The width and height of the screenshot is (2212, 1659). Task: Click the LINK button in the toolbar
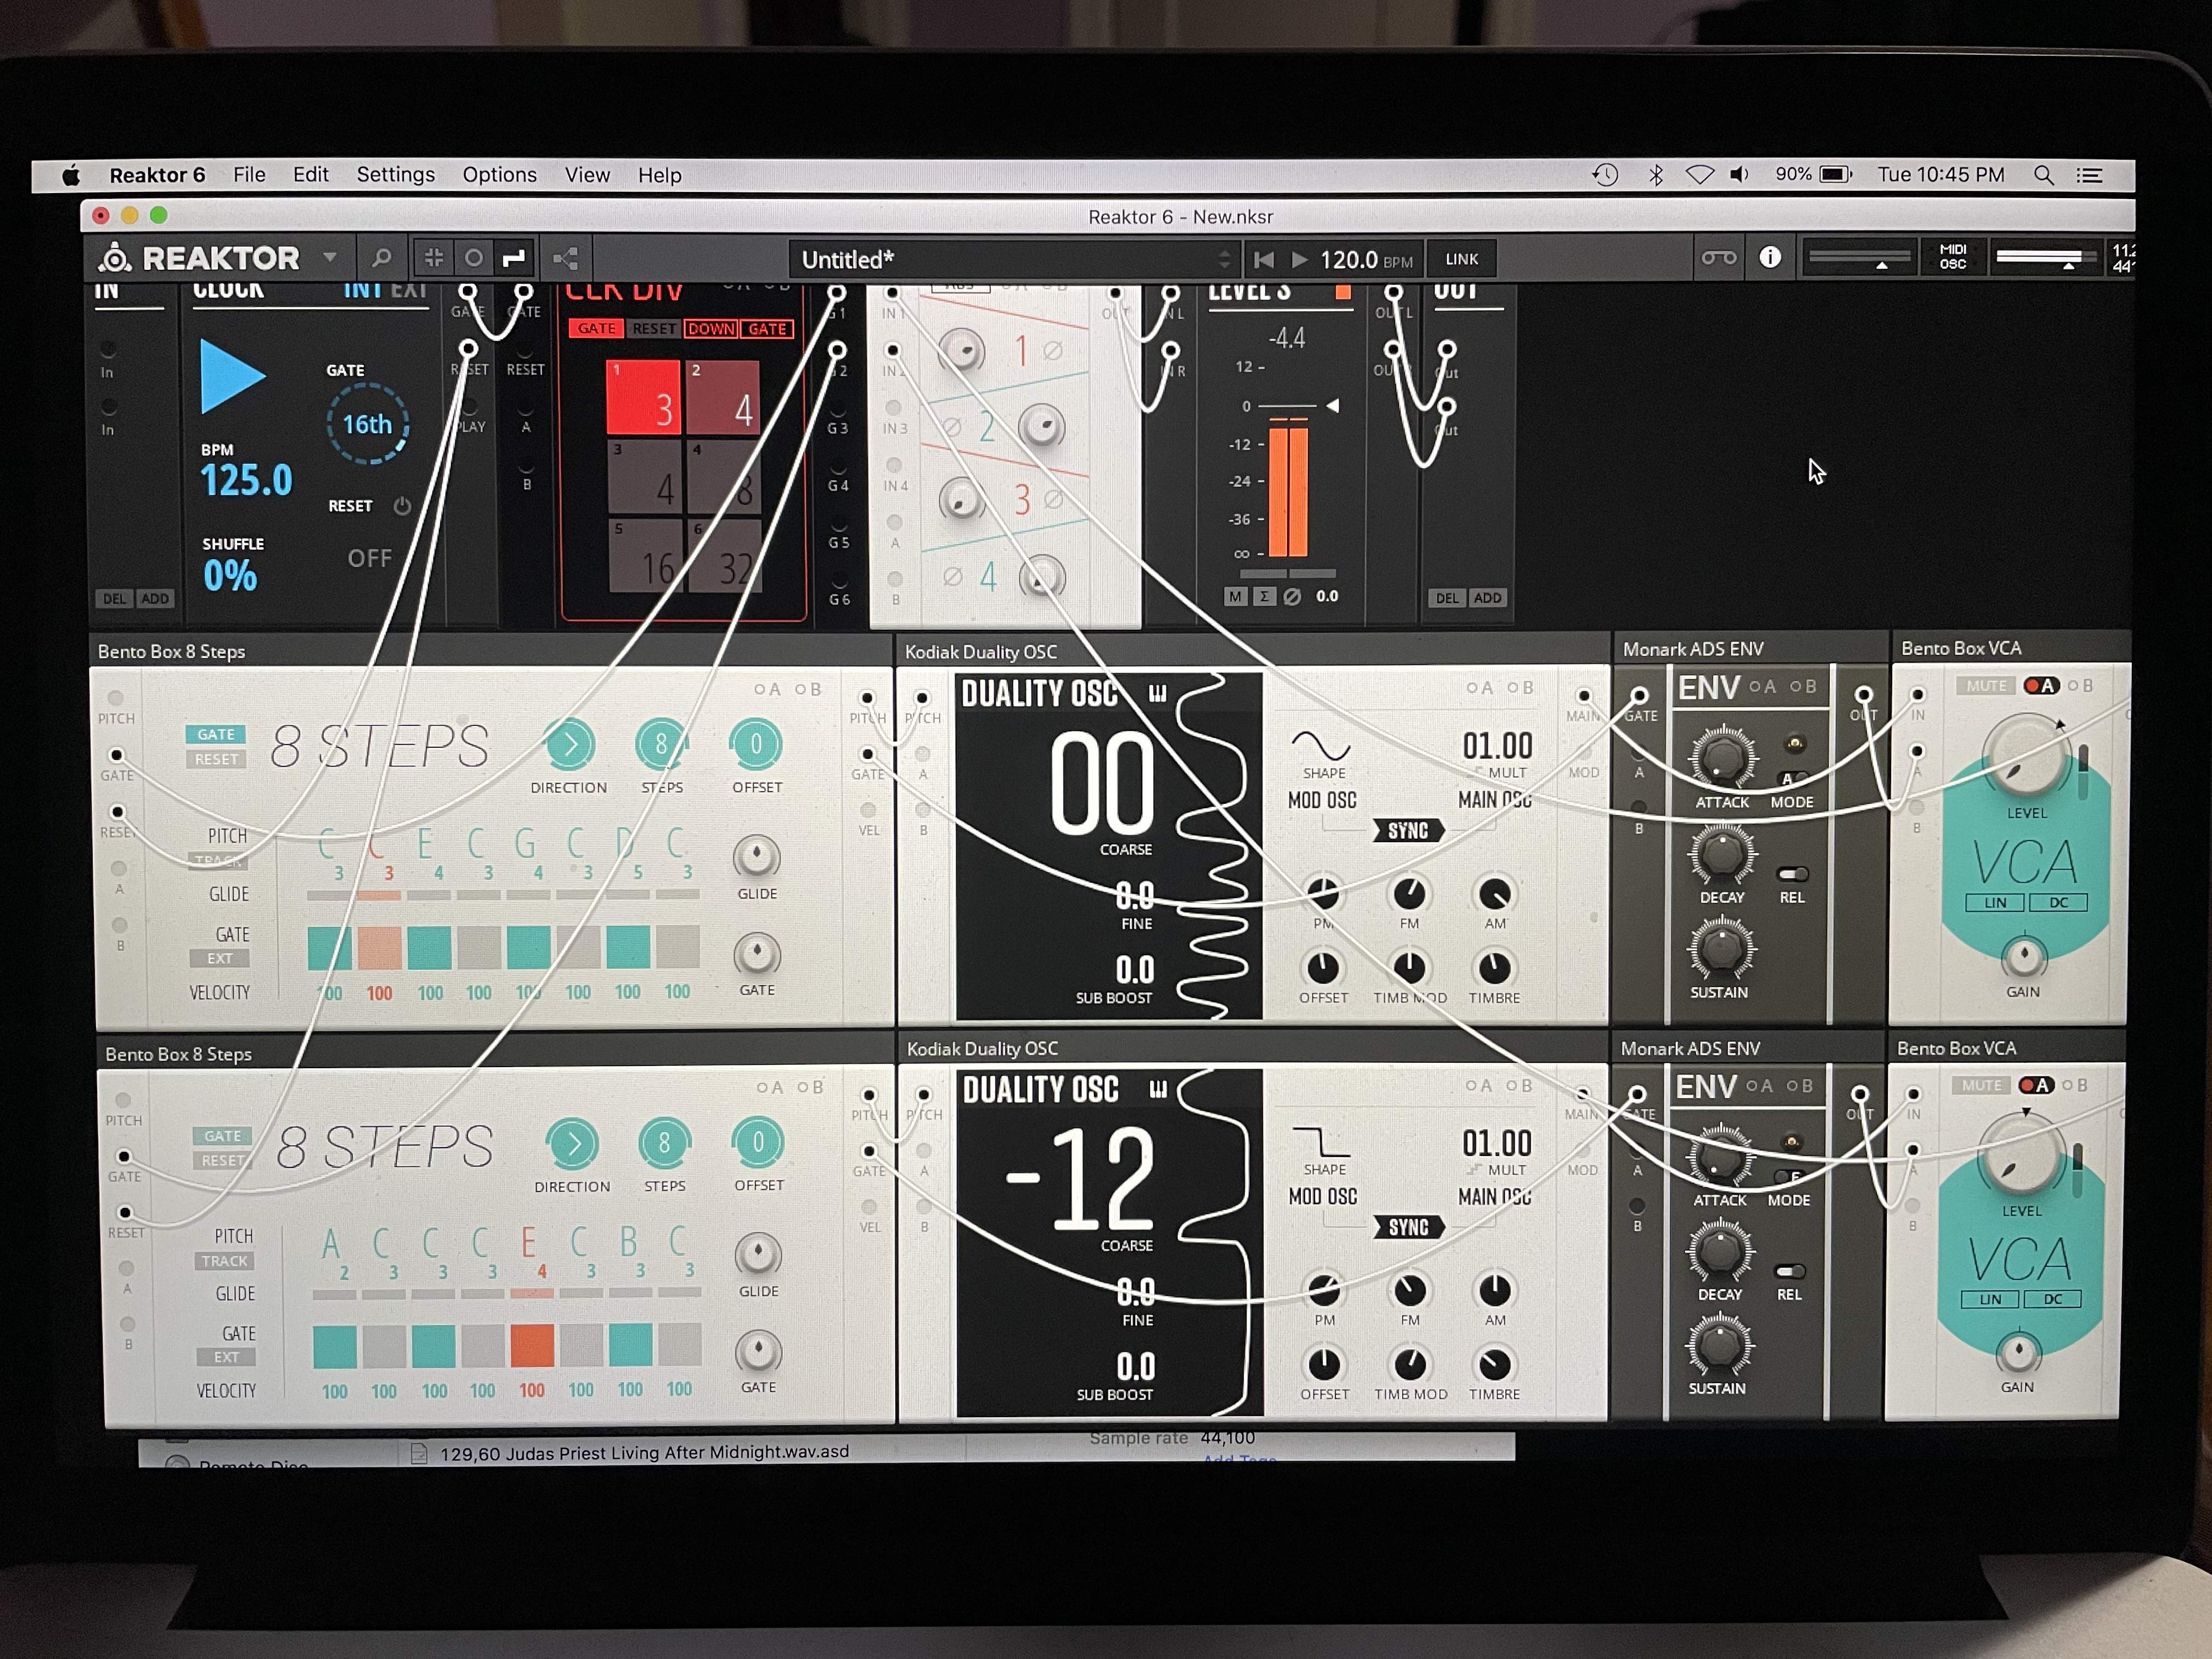(x=1461, y=259)
